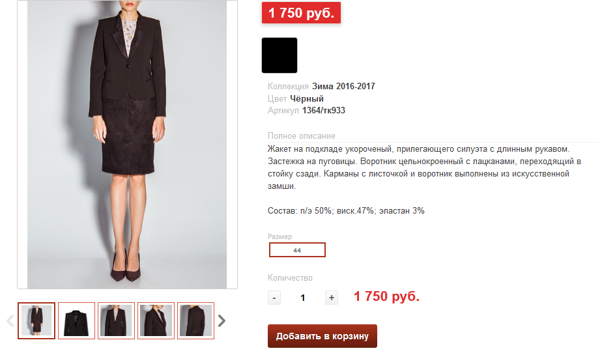
Task: Click the red price badge at top
Action: pos(301,14)
